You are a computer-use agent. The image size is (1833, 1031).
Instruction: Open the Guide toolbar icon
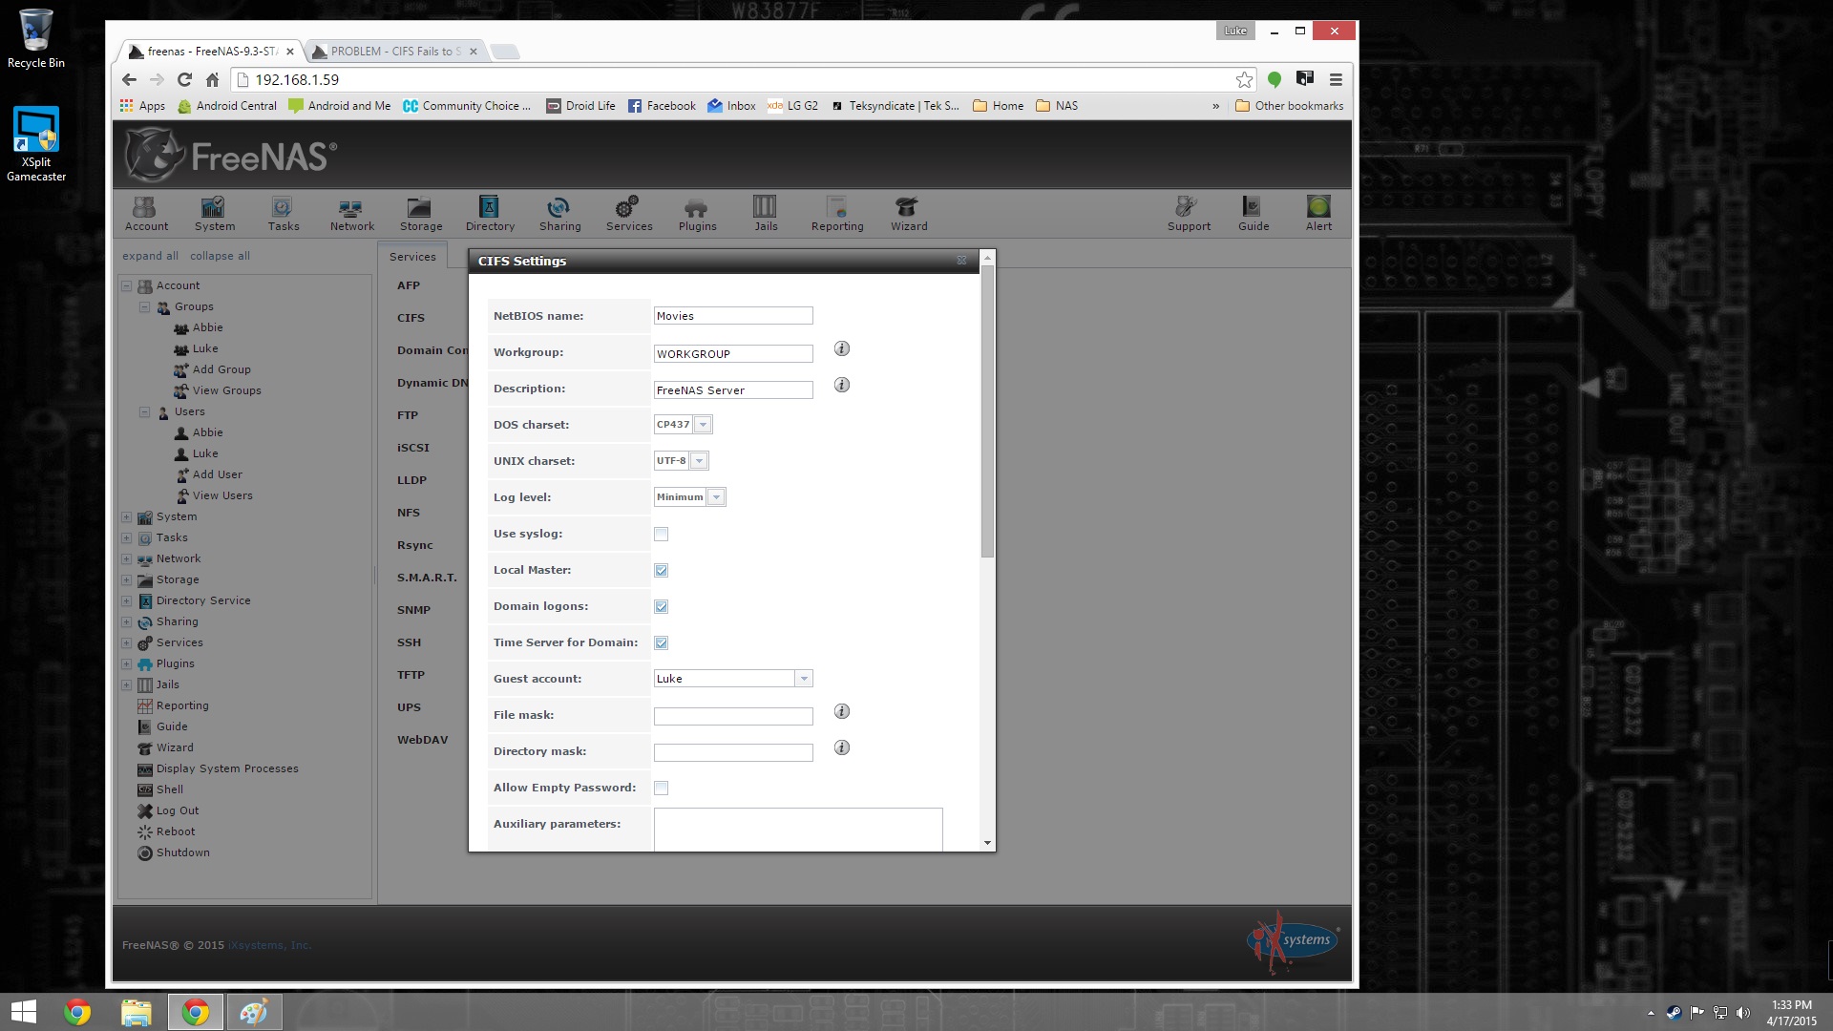click(x=1253, y=214)
